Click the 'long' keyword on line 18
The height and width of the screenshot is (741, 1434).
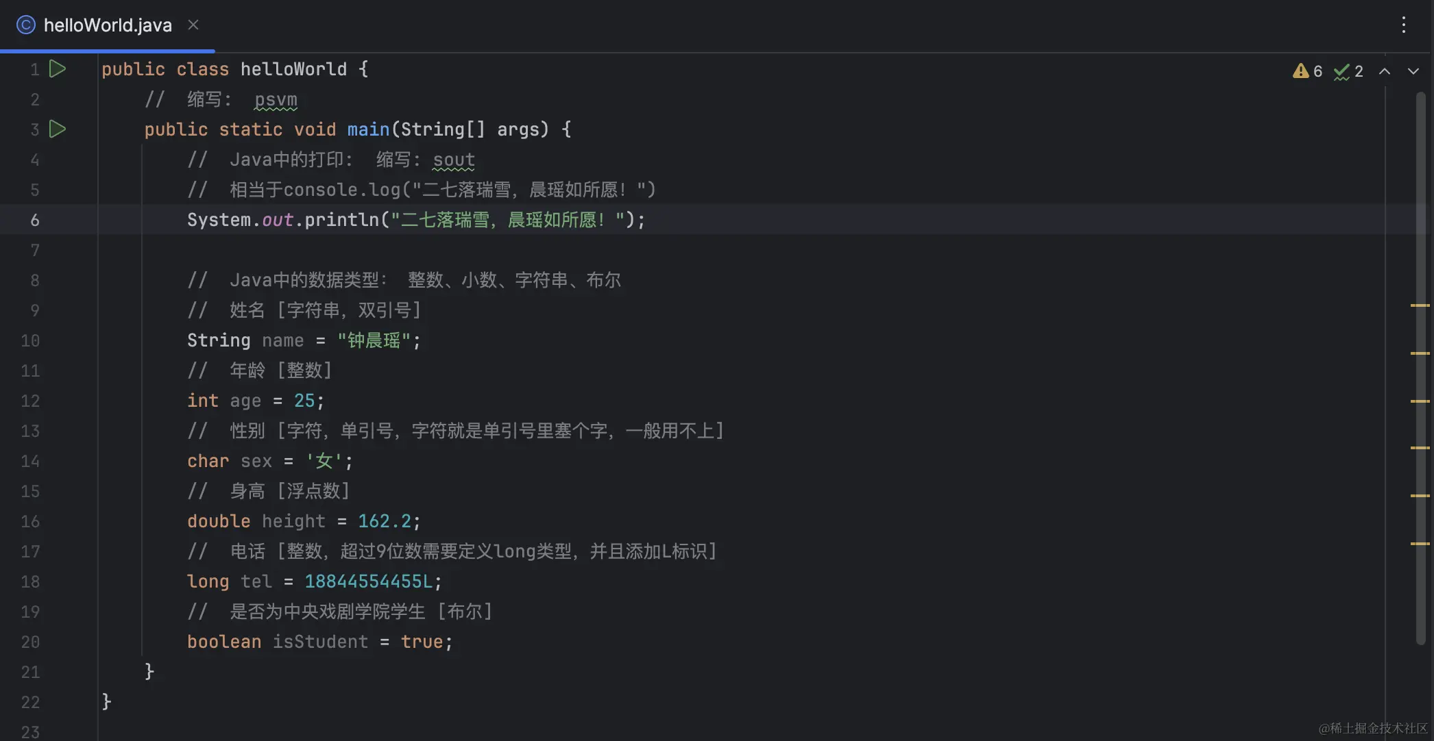[x=208, y=581]
